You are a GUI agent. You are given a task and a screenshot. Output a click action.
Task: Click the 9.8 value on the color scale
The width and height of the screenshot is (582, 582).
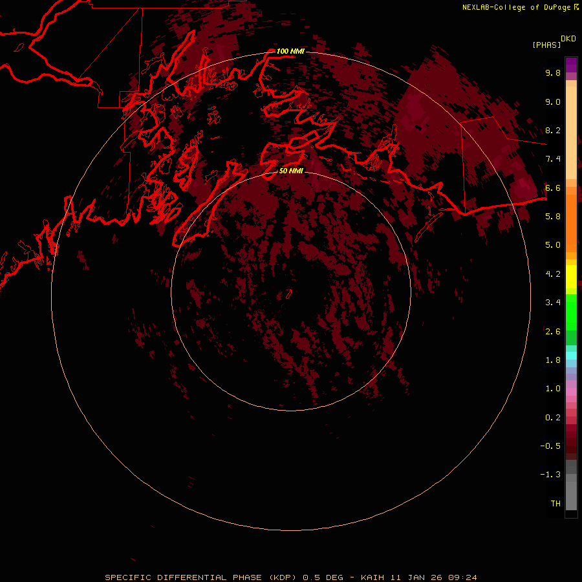(x=553, y=72)
